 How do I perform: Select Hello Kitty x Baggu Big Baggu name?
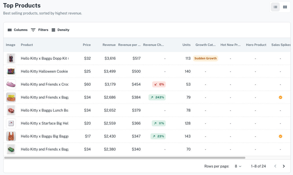45,136
